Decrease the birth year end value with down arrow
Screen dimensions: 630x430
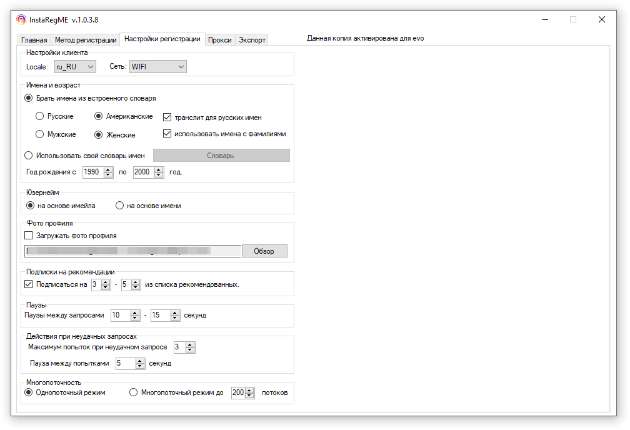click(x=159, y=175)
